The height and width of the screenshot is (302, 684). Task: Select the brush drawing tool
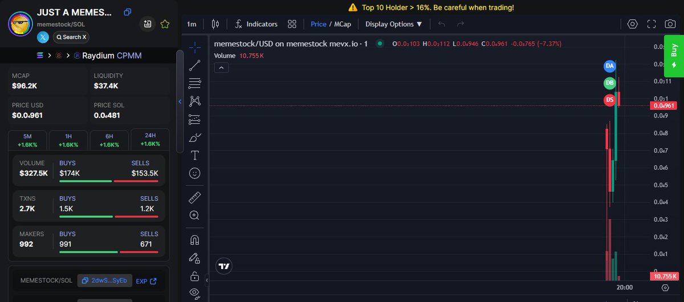pyautogui.click(x=194, y=137)
